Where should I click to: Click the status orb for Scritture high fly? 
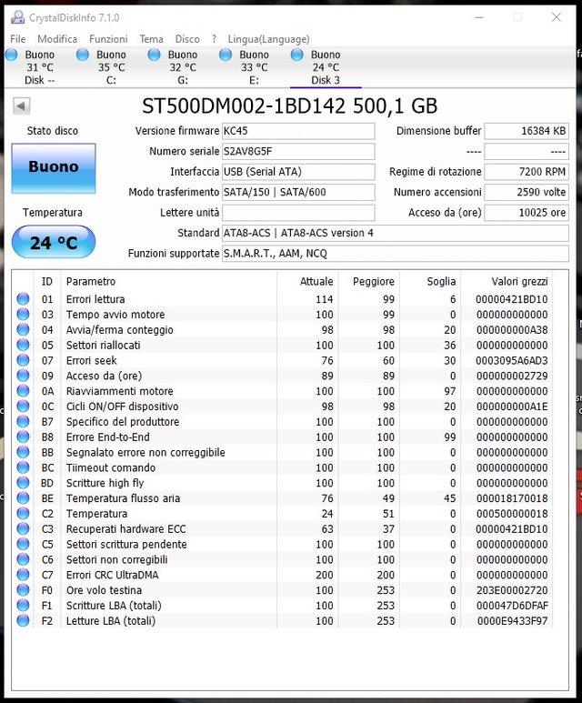point(23,482)
